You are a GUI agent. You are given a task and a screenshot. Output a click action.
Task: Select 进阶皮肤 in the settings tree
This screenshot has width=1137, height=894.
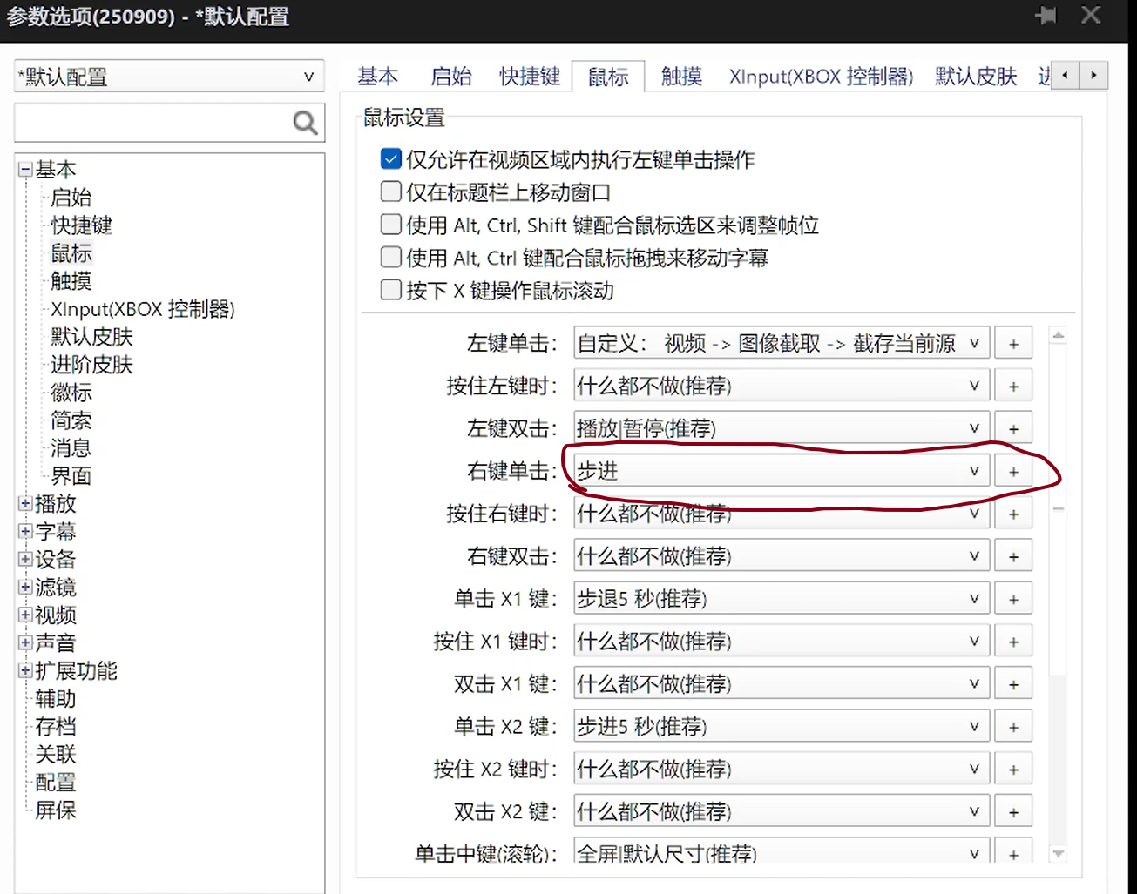(91, 365)
